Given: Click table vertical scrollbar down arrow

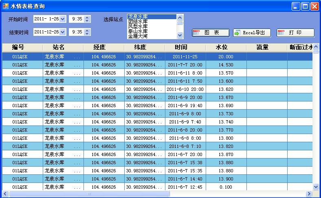Looking at the screenshot, I should [x=316, y=187].
